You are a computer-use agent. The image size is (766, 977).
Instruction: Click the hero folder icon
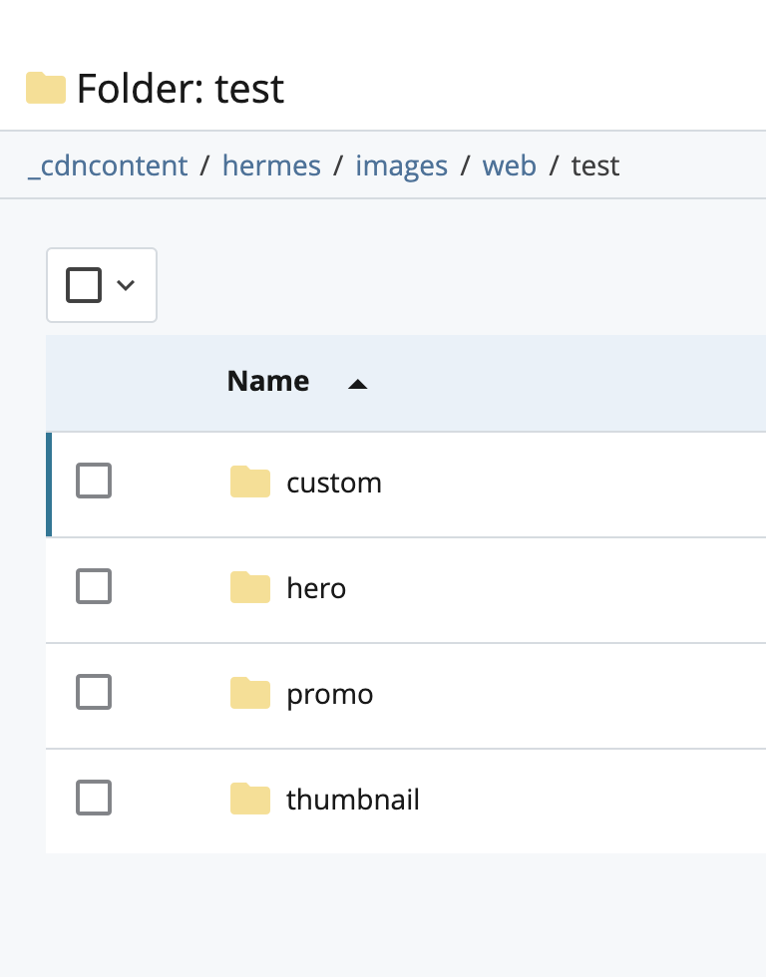pyautogui.click(x=250, y=587)
